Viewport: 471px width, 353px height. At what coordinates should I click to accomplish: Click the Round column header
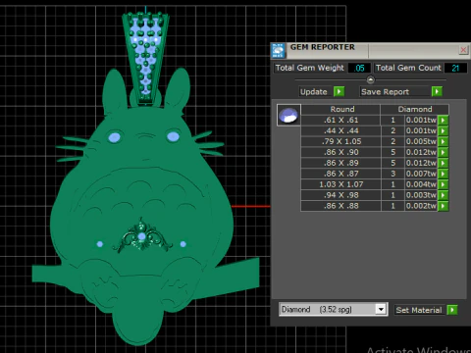click(x=340, y=109)
